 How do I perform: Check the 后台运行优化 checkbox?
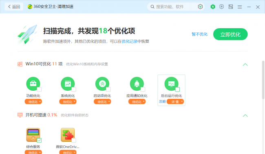pyautogui.click(x=177, y=89)
